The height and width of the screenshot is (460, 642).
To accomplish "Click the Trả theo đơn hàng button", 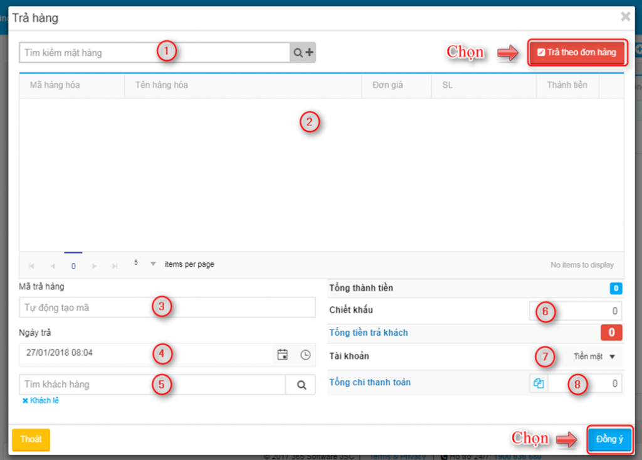I will pyautogui.click(x=577, y=53).
